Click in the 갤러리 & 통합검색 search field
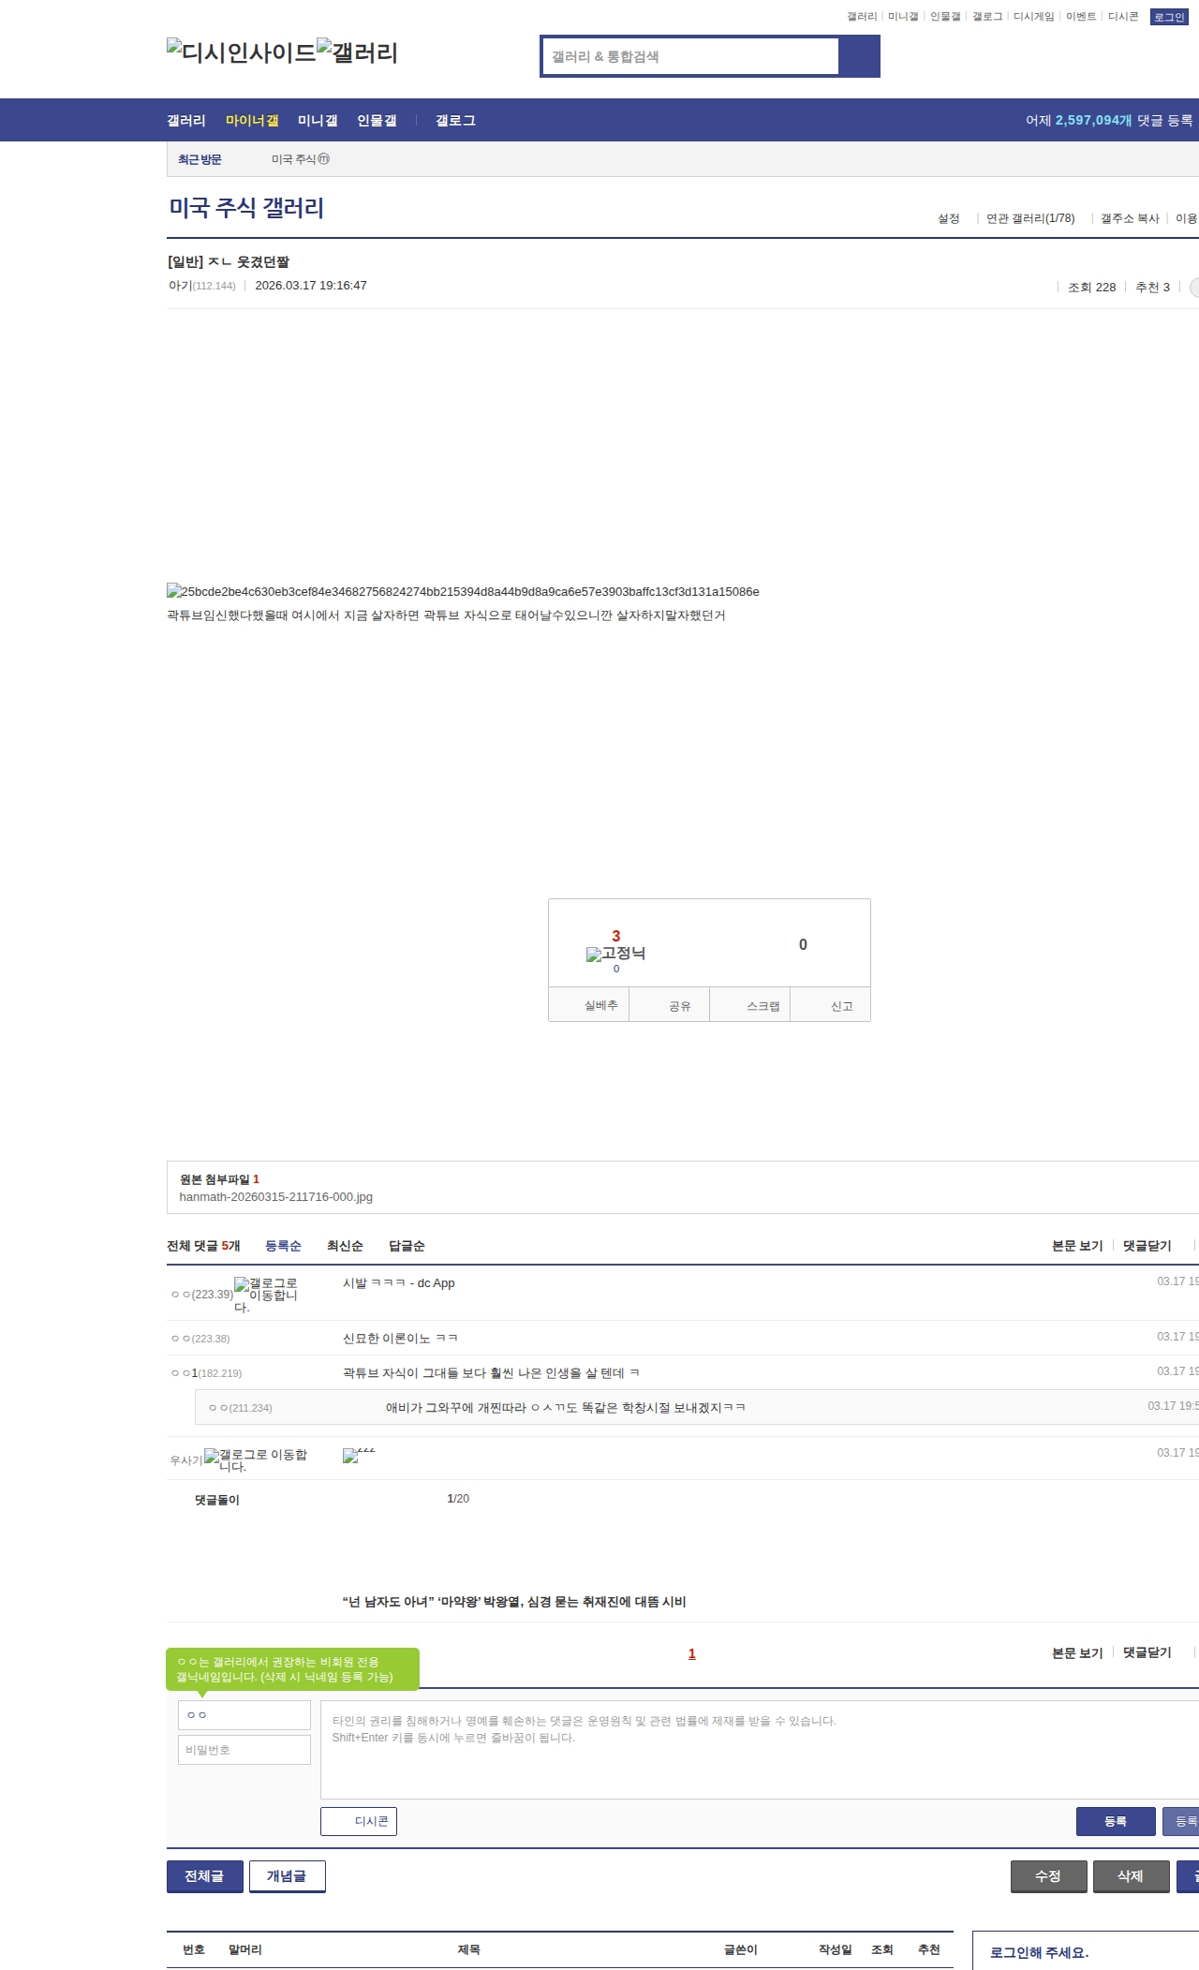The image size is (1199, 1970). click(691, 56)
